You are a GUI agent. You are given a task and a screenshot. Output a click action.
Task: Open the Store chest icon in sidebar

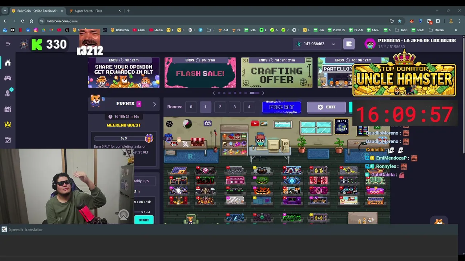tap(8, 109)
